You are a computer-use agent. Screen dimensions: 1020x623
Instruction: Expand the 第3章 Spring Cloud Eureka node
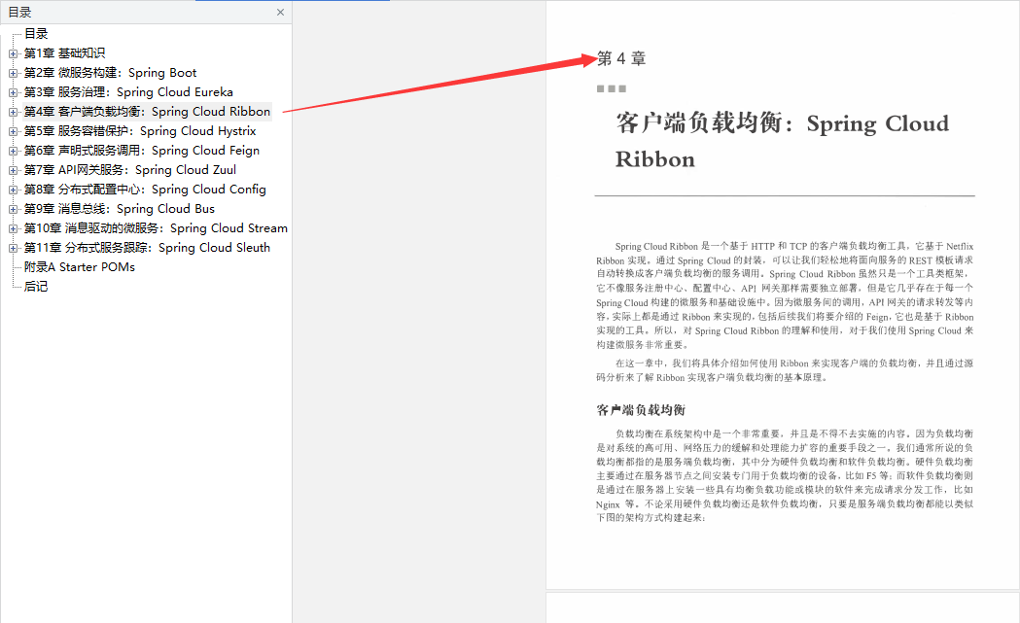[x=13, y=92]
